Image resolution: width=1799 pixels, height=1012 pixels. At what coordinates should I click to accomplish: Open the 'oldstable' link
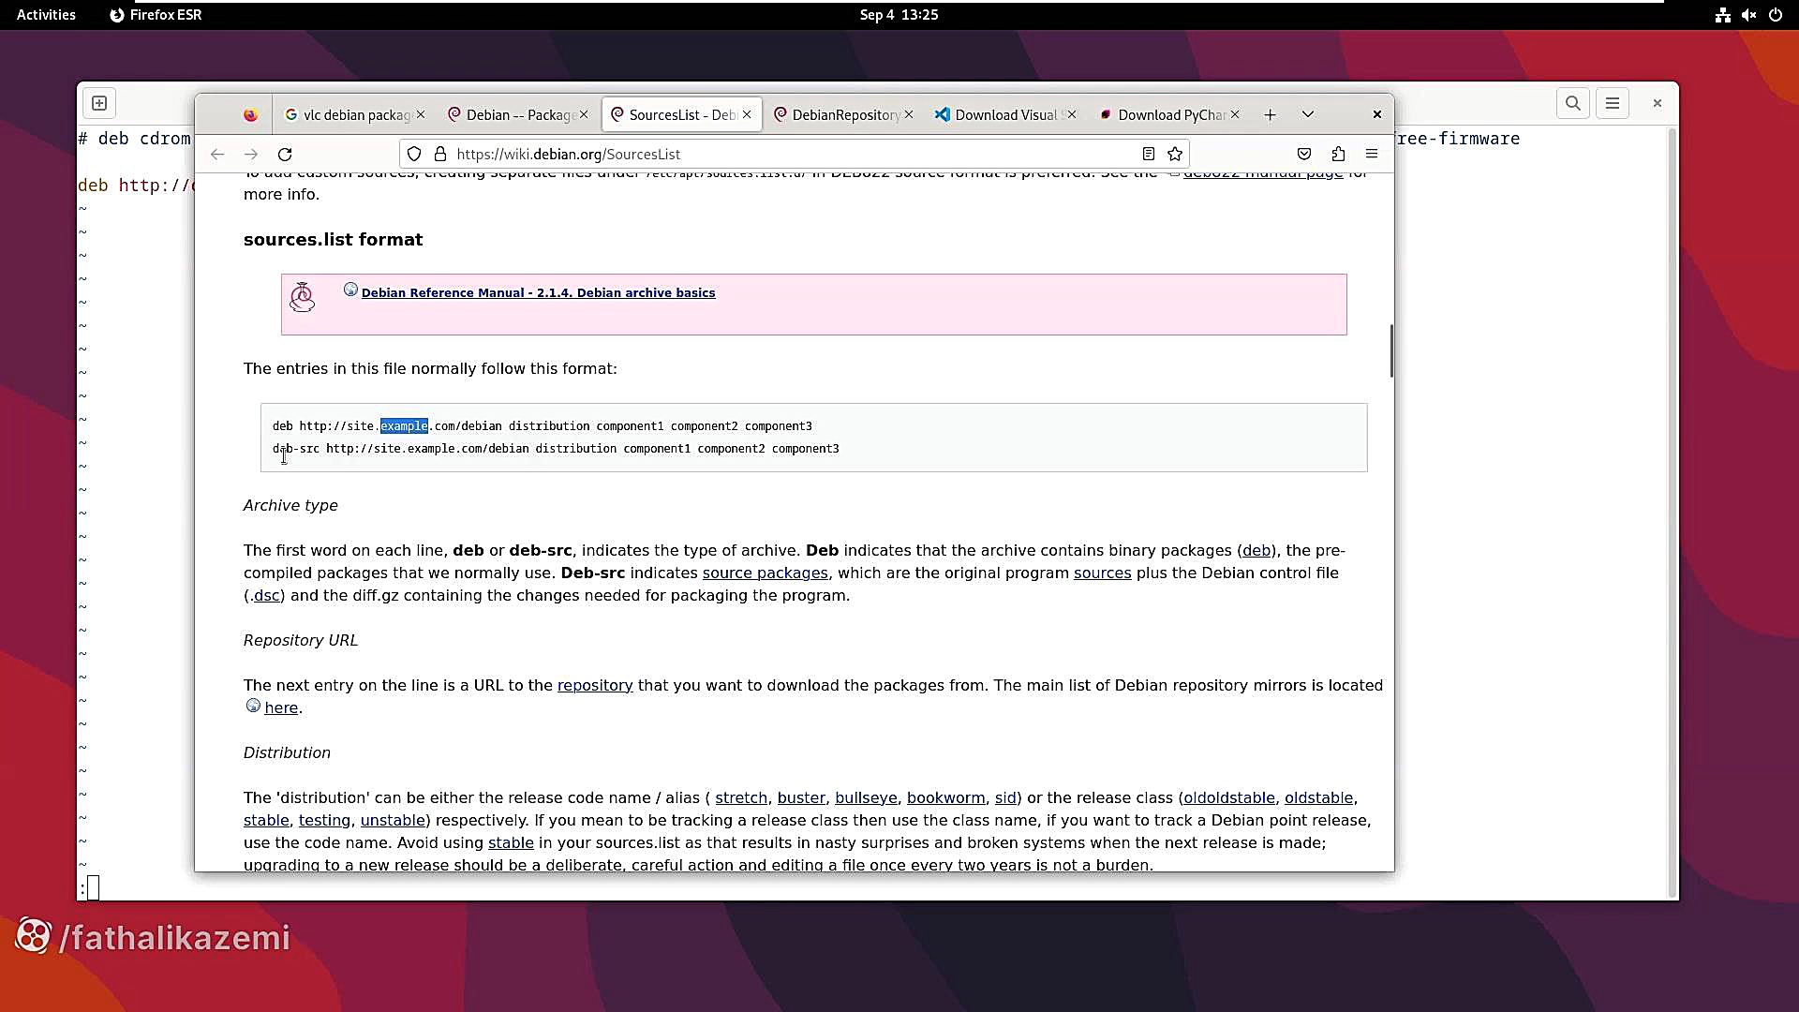click(x=1318, y=798)
